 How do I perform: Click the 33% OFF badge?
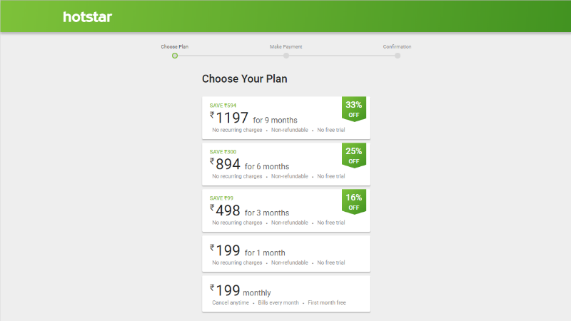click(353, 109)
